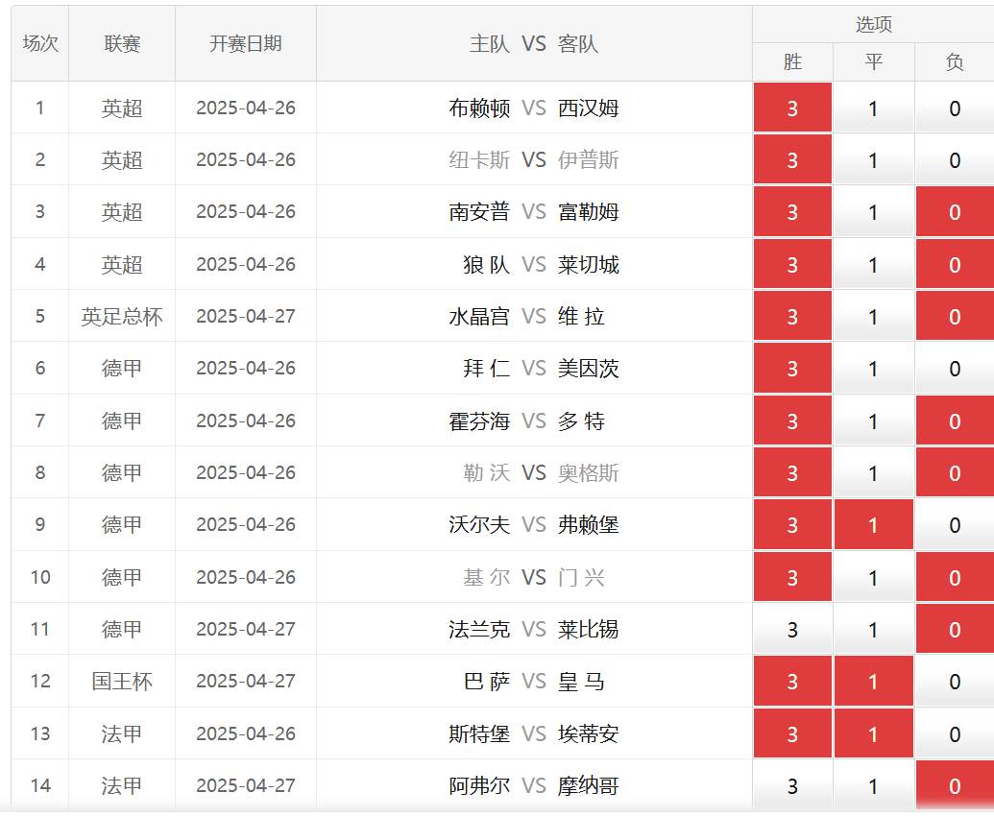Deselect win (3) for 南安普 vs 富勒姆
994x817 pixels.
click(x=792, y=212)
